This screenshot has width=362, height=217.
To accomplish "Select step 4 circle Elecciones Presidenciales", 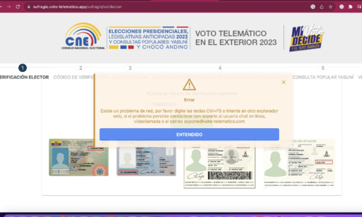I will [x=220, y=68].
